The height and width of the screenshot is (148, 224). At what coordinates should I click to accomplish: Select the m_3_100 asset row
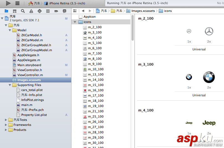[101, 33]
